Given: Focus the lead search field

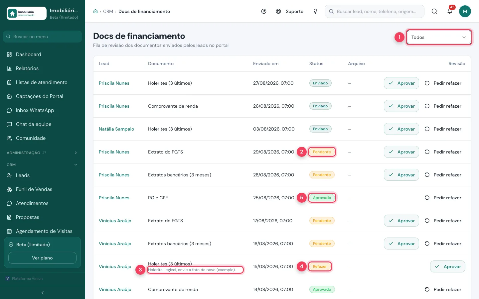Looking at the screenshot, I should [x=375, y=11].
